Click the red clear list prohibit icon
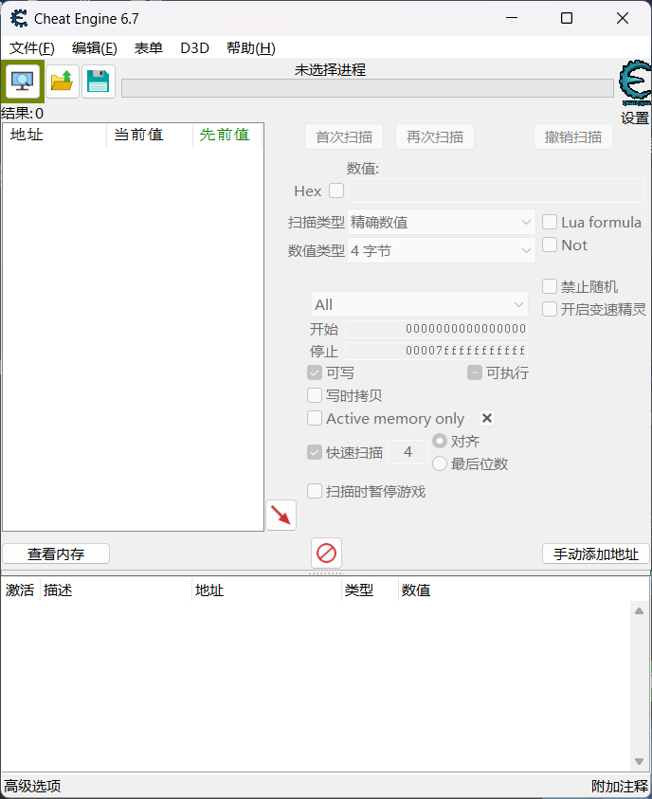This screenshot has width=652, height=799. click(x=327, y=553)
